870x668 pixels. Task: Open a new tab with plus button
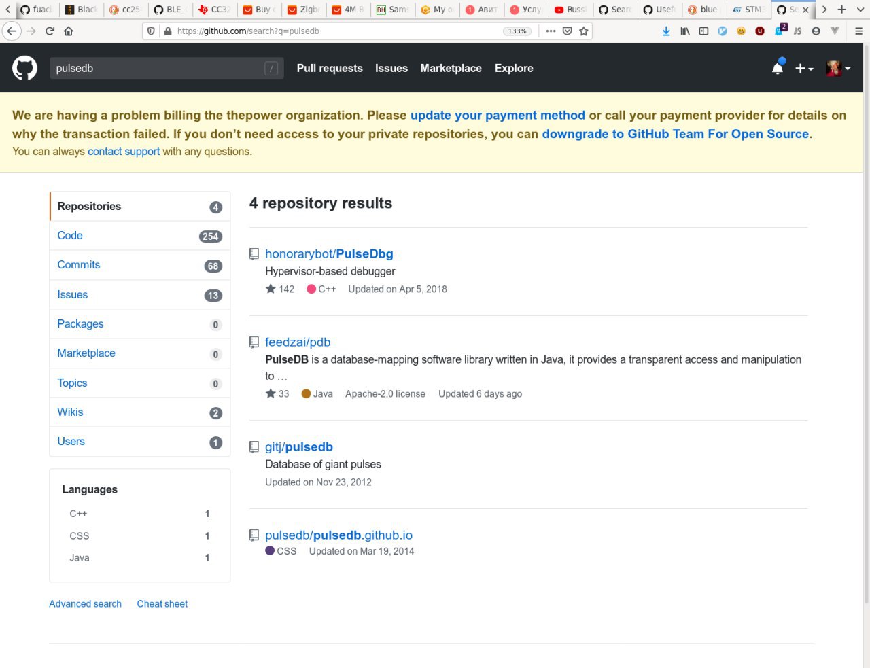click(841, 10)
